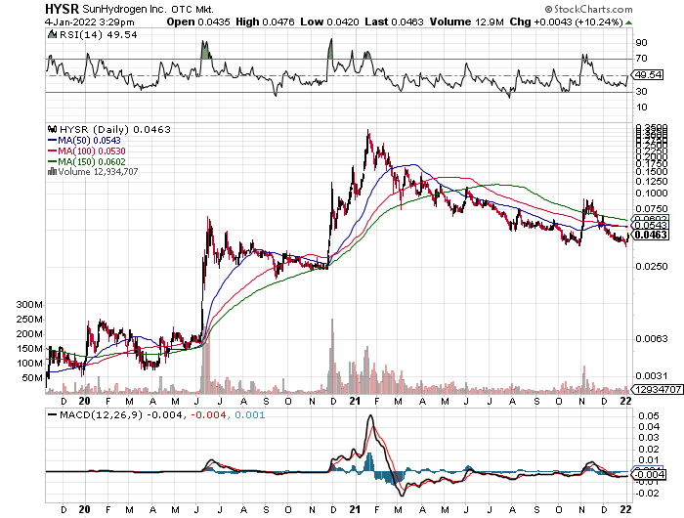
Task: Click the MA(100) 0.0530 legend text
Action: point(92,151)
